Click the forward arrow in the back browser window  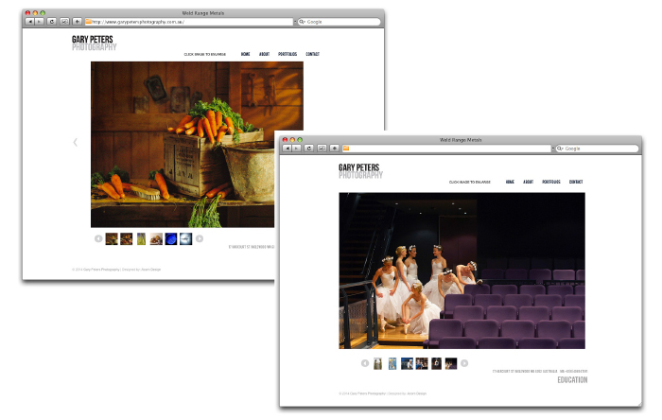(x=41, y=21)
